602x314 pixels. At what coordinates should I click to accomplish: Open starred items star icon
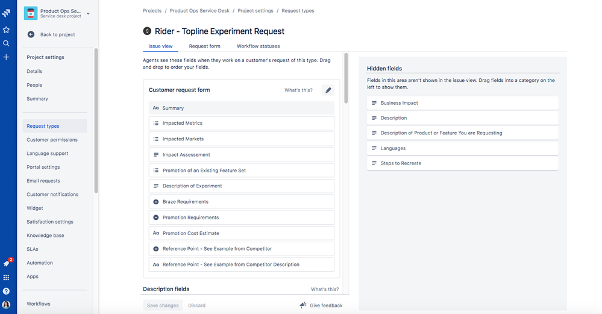pos(6,30)
